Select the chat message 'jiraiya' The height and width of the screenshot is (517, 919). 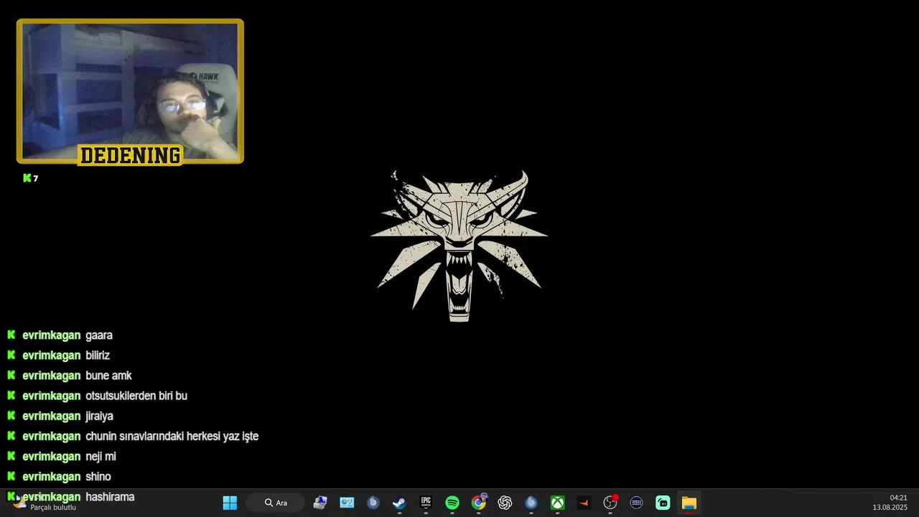point(99,416)
